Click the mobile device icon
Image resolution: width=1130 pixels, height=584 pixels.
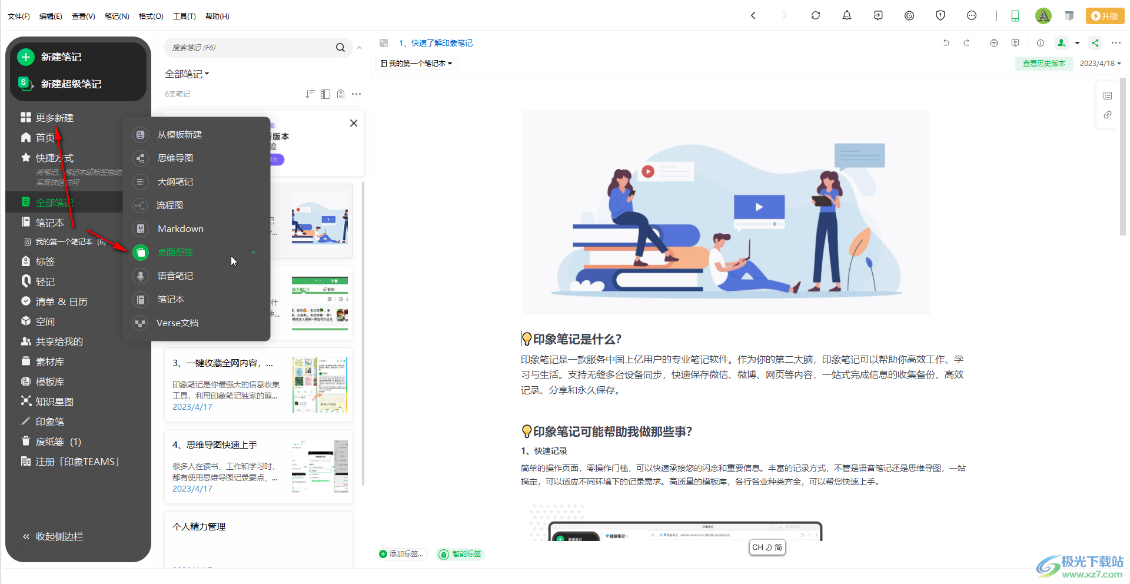[x=1015, y=16]
